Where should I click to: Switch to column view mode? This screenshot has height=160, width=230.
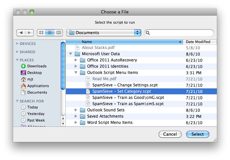(x=59, y=33)
